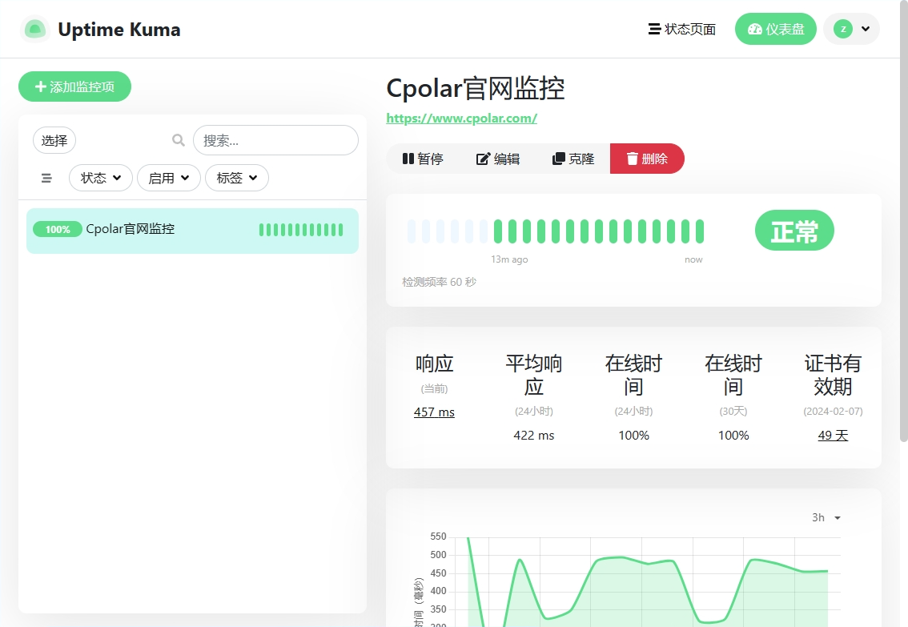Viewport: 908px width, 627px height.
Task: Click the 正常 status badge
Action: tap(794, 231)
